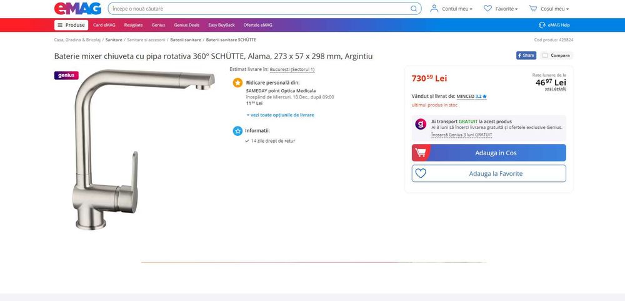Open the Coșul meu dropdown
The height and width of the screenshot is (301, 625).
coord(554,9)
